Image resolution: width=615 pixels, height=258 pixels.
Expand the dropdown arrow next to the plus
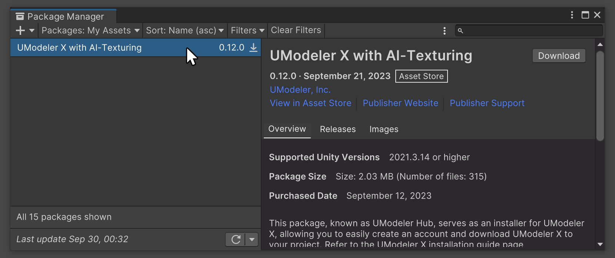coord(32,30)
